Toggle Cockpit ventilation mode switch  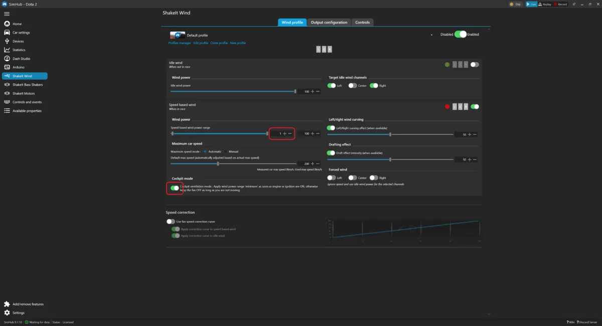(175, 188)
